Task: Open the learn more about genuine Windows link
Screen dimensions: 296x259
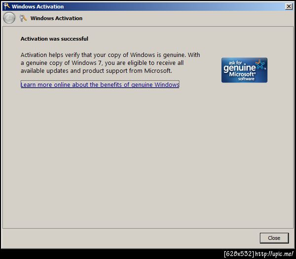Action: [100, 85]
